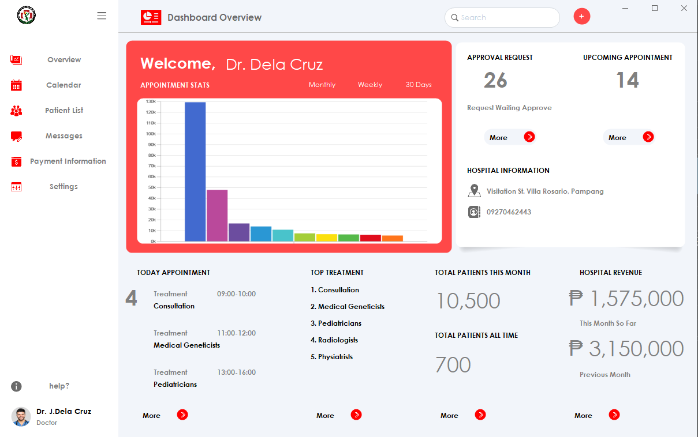Viewport: 698px width, 437px height.
Task: Expand Today Appointment More arrow
Action: point(182,415)
